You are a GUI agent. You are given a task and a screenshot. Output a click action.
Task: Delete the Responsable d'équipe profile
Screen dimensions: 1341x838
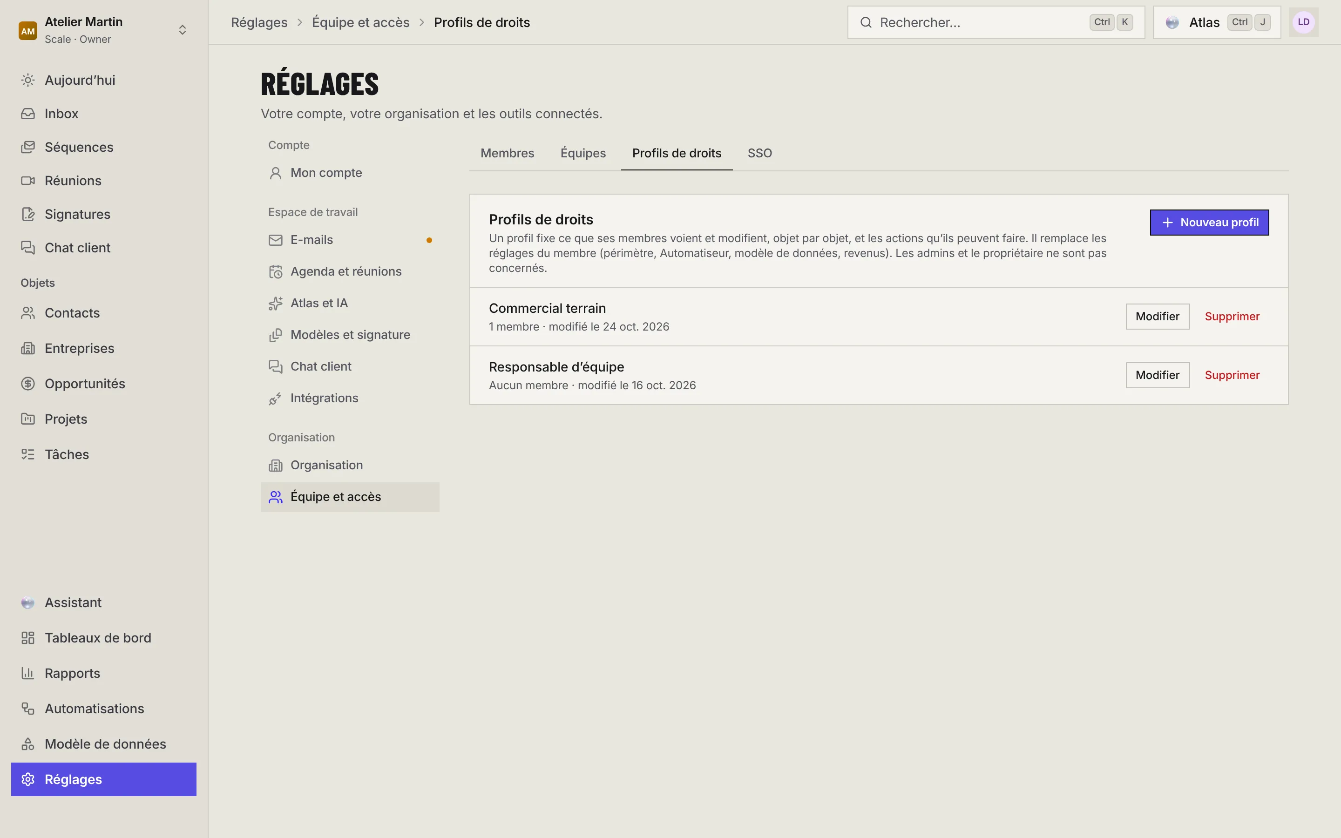pyautogui.click(x=1232, y=375)
